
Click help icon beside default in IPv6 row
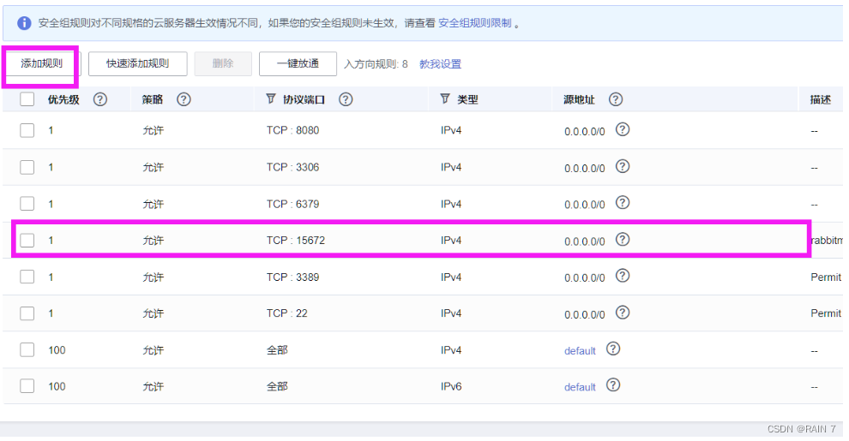[613, 385]
